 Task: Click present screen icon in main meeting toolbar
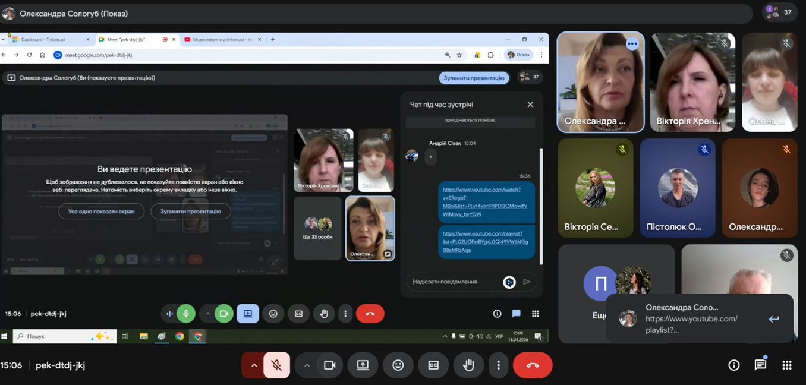(363, 365)
